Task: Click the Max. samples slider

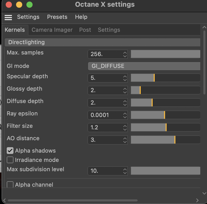Action: coord(165,54)
